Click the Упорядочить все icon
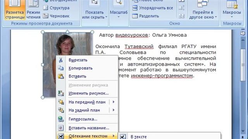The width and height of the screenshot is (248, 139). [x=135, y=8]
